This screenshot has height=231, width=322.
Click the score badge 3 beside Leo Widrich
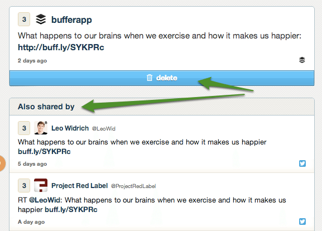(24, 128)
